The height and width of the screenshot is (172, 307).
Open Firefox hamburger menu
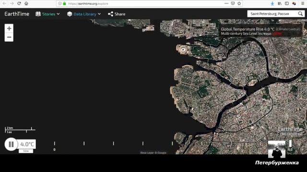(x=303, y=3)
